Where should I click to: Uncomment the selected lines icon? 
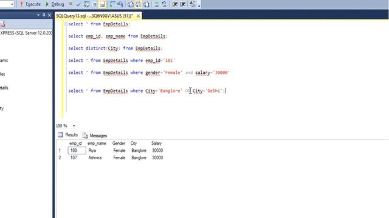[164, 4]
